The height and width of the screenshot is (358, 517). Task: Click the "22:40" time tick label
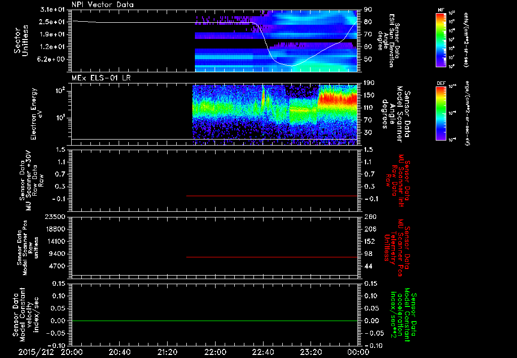point(263,352)
